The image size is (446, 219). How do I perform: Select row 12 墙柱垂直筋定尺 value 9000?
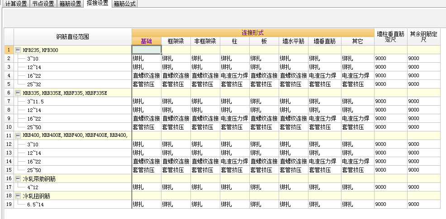click(390, 144)
